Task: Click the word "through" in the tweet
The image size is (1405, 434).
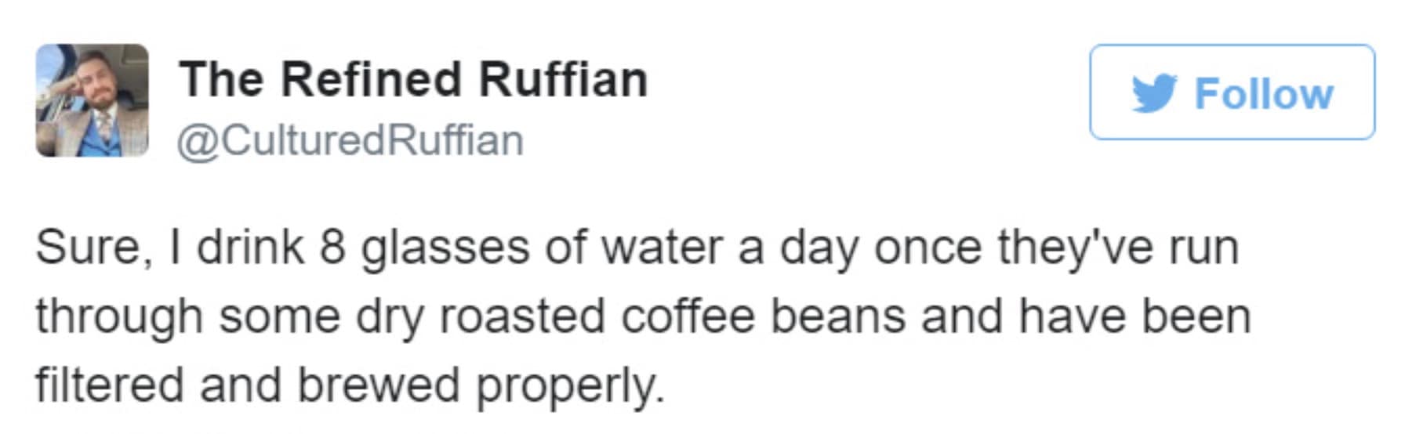Action: [x=119, y=316]
